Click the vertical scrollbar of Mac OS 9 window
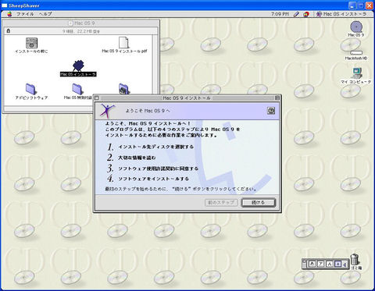 (x=155, y=64)
